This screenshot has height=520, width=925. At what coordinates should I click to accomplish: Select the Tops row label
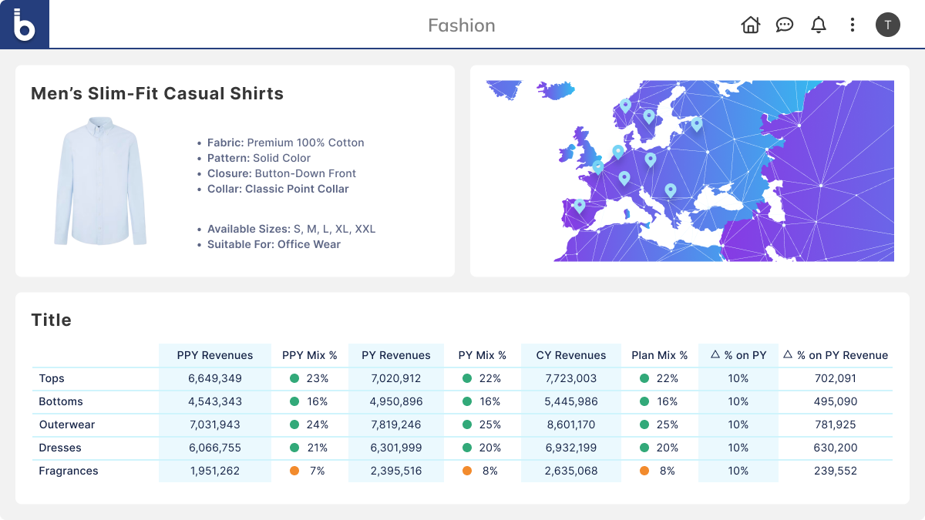(52, 378)
